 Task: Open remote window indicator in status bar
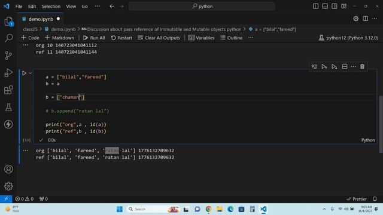click(6, 199)
